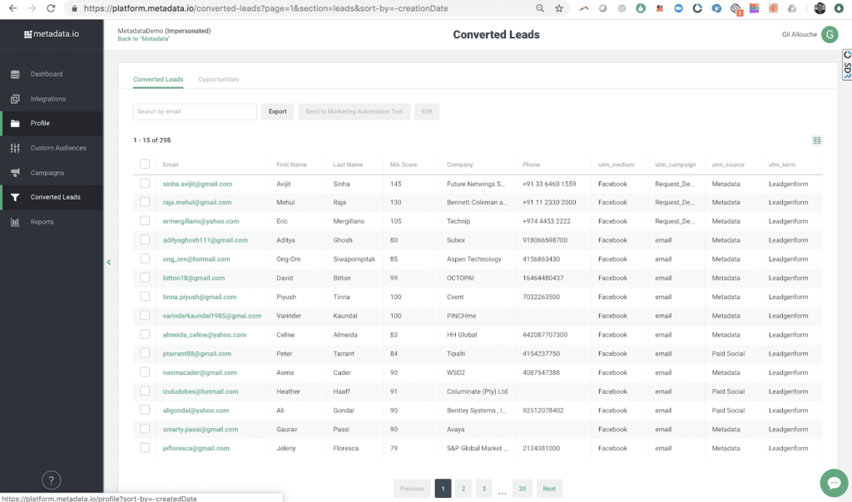The height and width of the screenshot is (502, 852).
Task: Open the nasmacader@gmail.com lead link
Action: [200, 373]
